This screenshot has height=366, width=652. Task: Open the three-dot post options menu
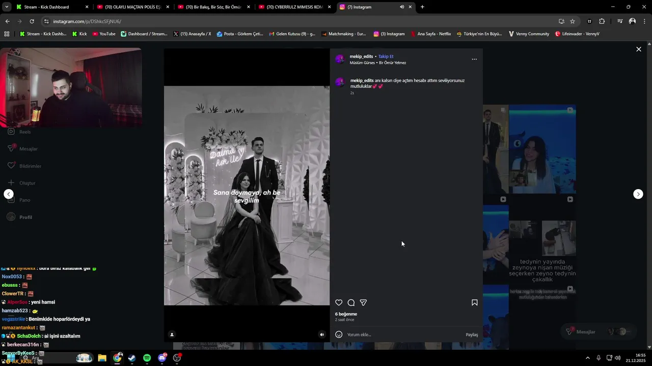click(x=474, y=59)
